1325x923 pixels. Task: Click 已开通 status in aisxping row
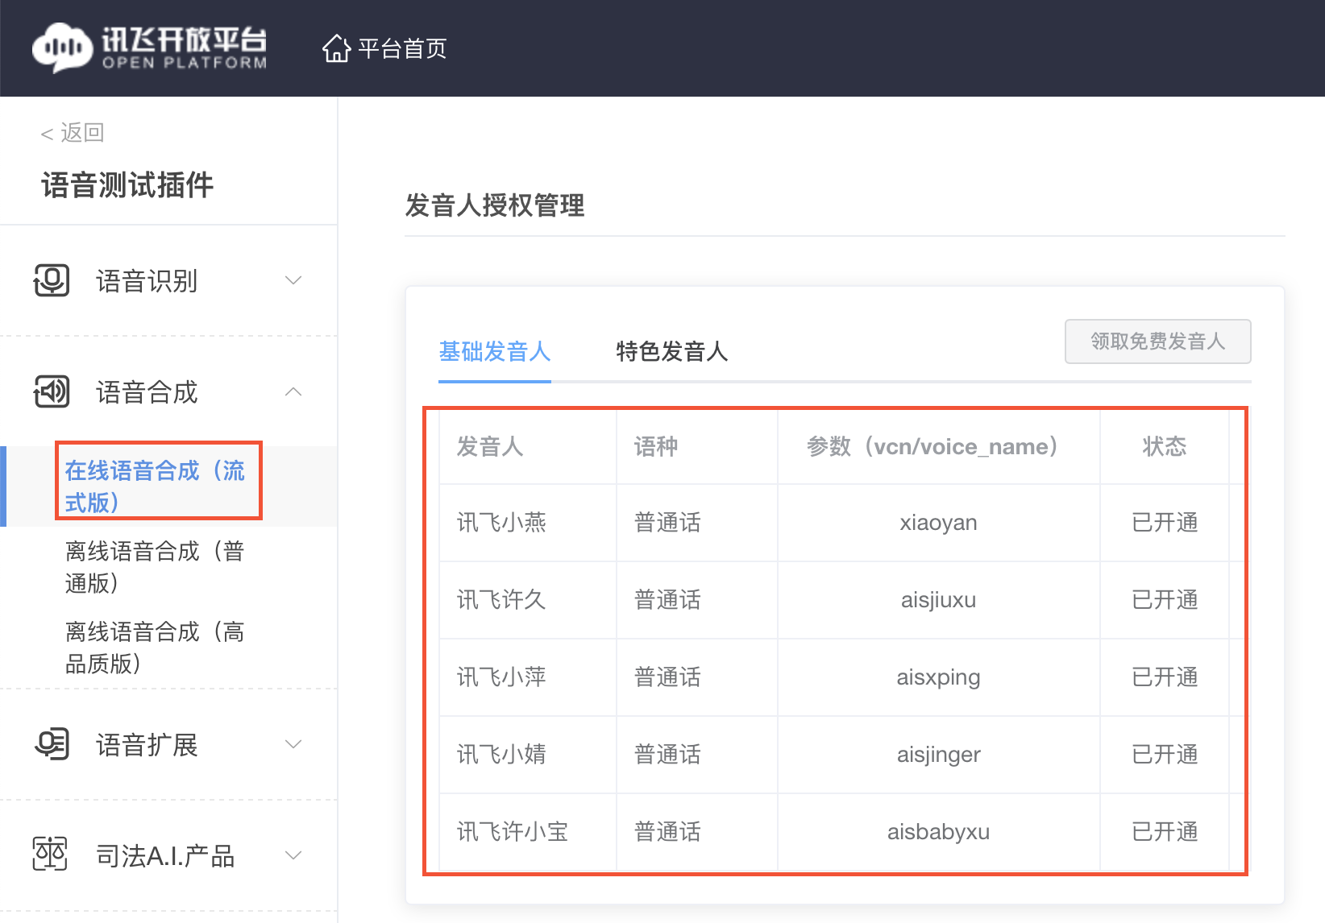[x=1165, y=677]
